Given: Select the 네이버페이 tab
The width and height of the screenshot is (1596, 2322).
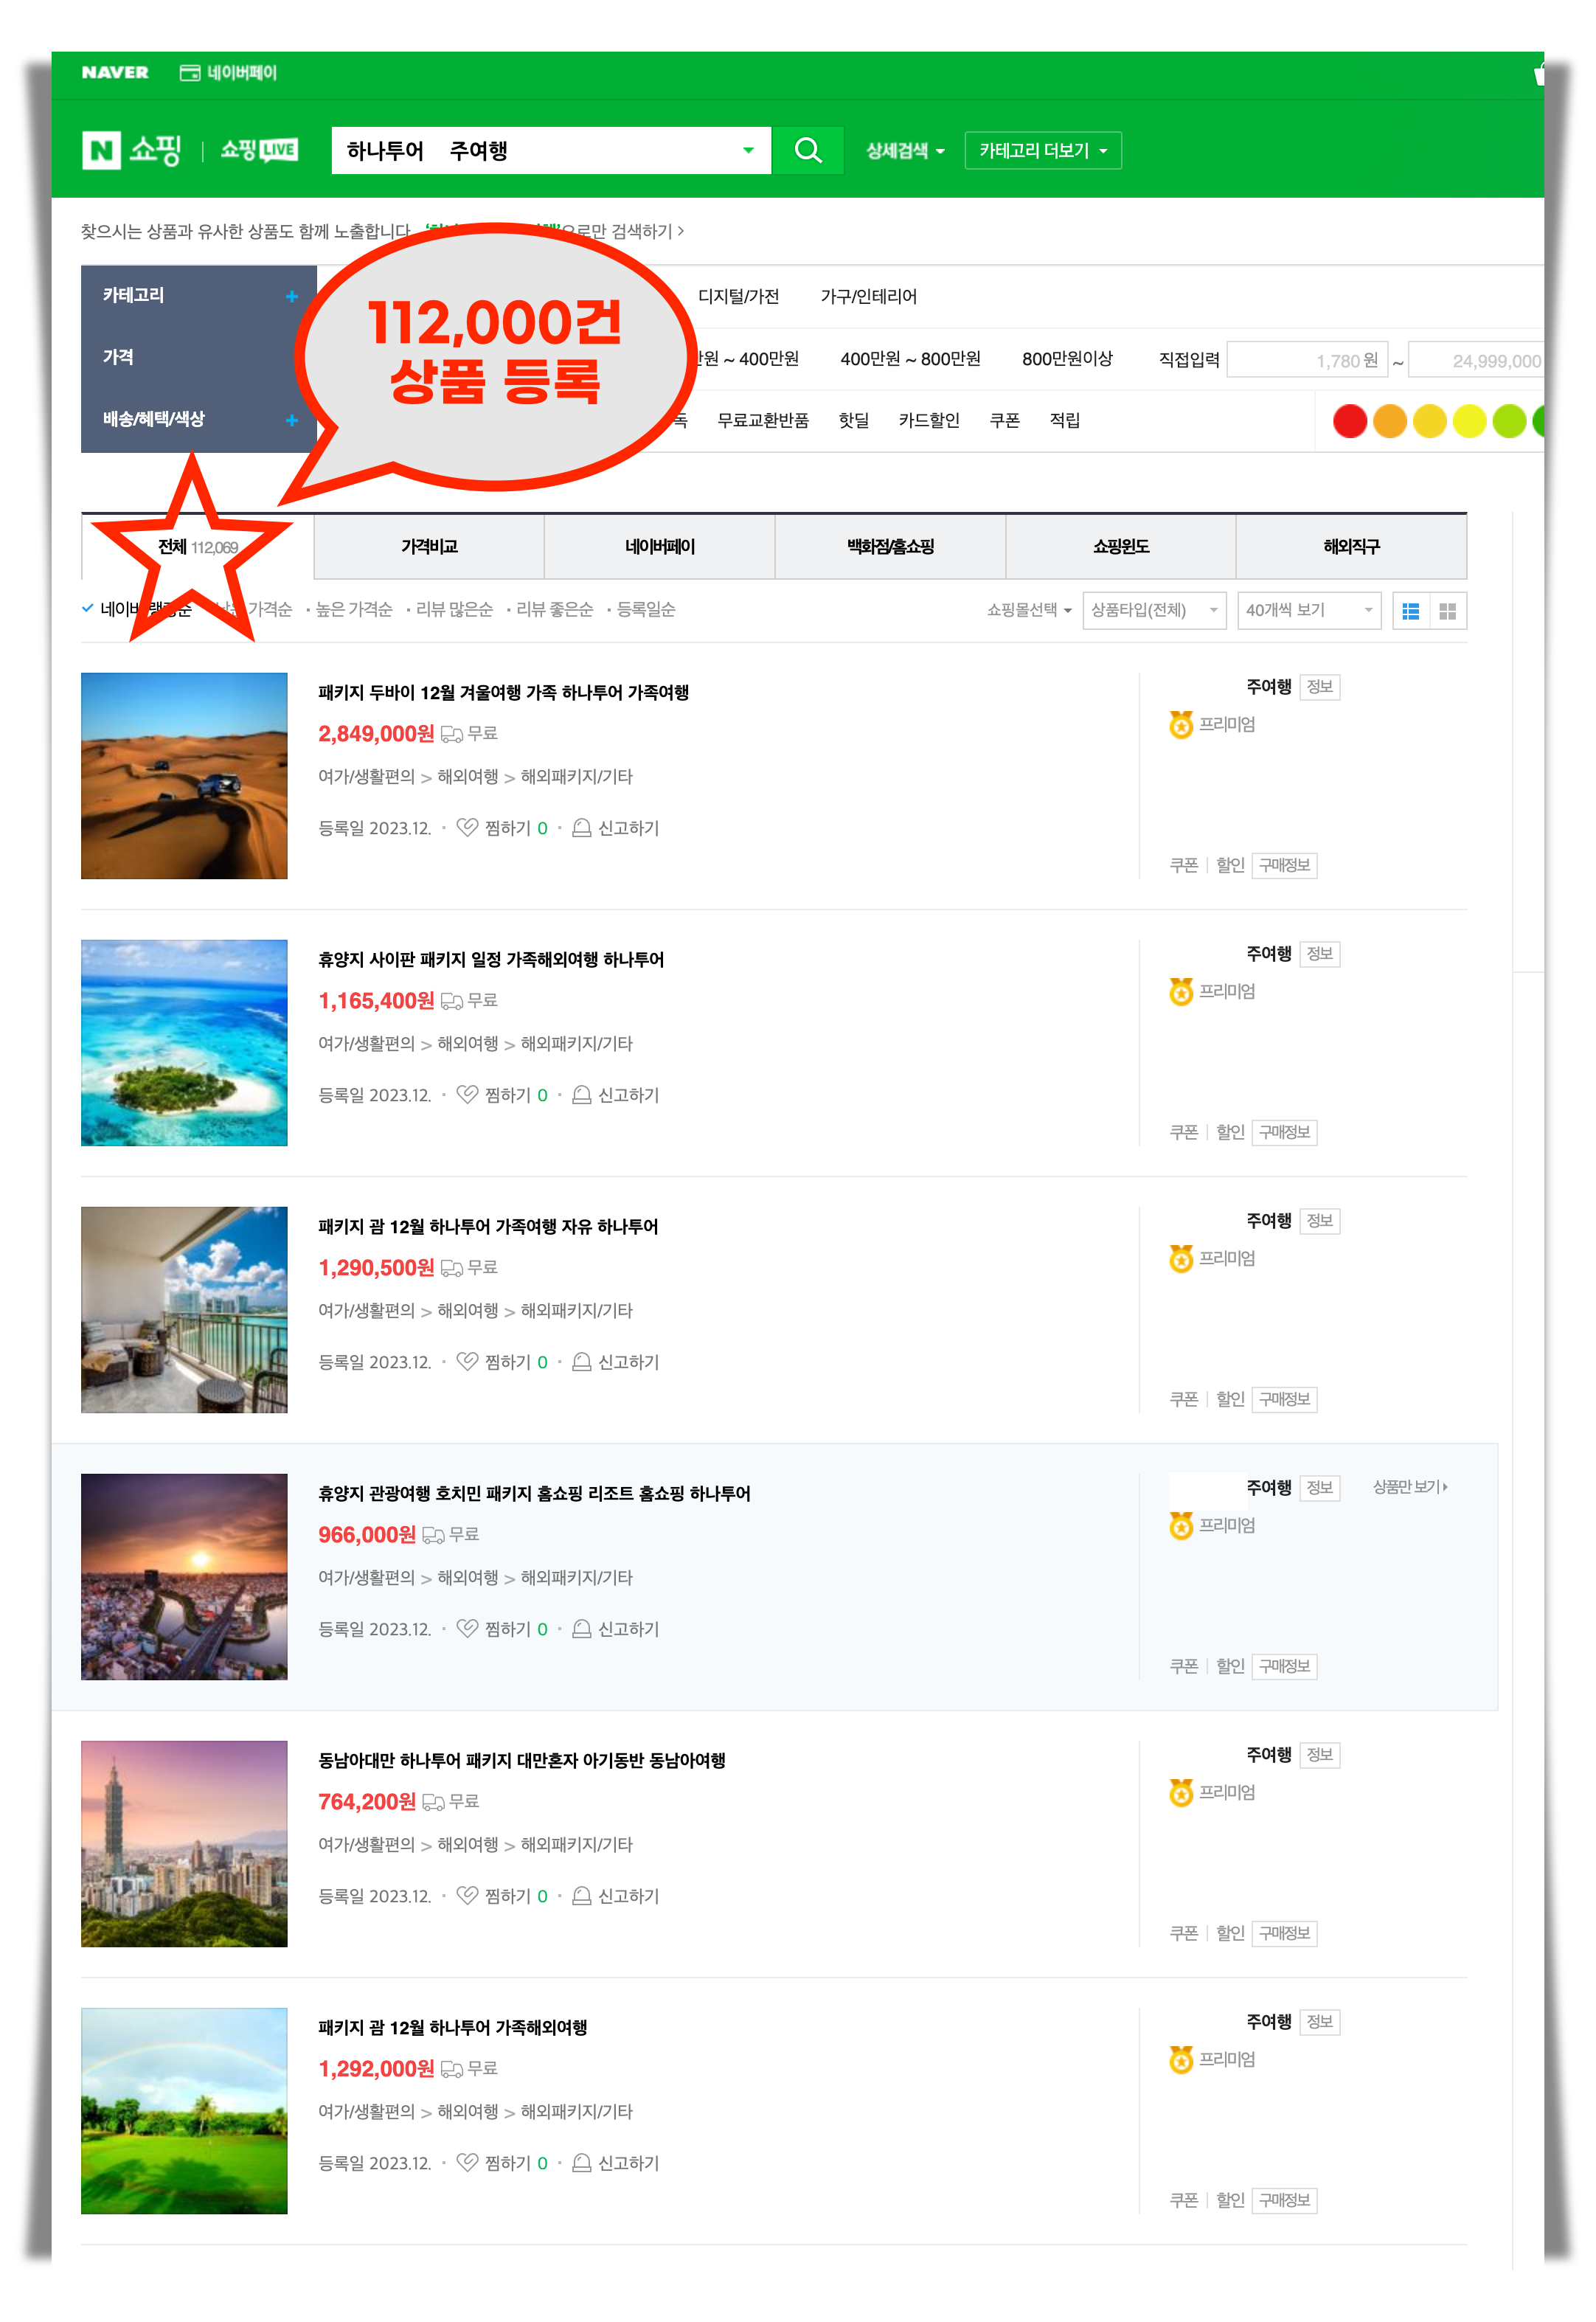Looking at the screenshot, I should pyautogui.click(x=660, y=547).
